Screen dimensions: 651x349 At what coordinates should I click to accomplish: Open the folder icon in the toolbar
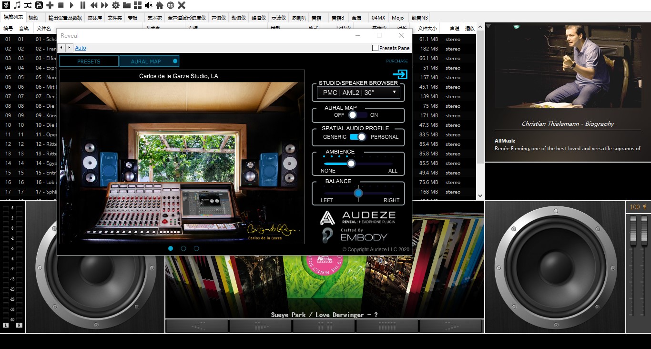(126, 5)
